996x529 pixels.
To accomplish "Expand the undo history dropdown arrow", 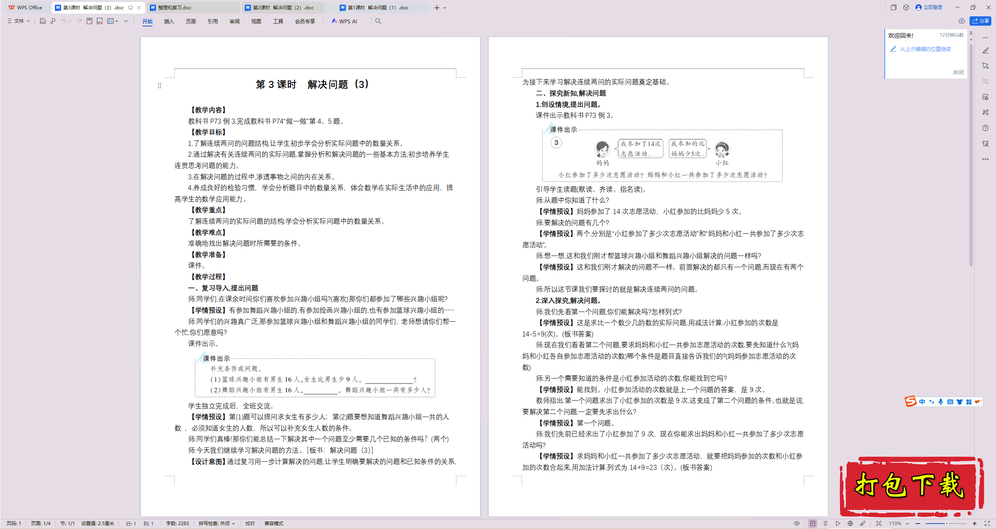I will click(x=70, y=21).
